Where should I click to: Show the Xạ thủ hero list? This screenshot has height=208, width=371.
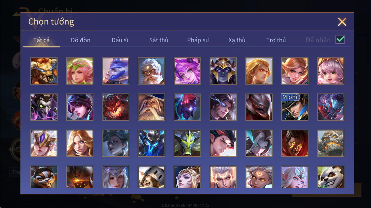237,40
